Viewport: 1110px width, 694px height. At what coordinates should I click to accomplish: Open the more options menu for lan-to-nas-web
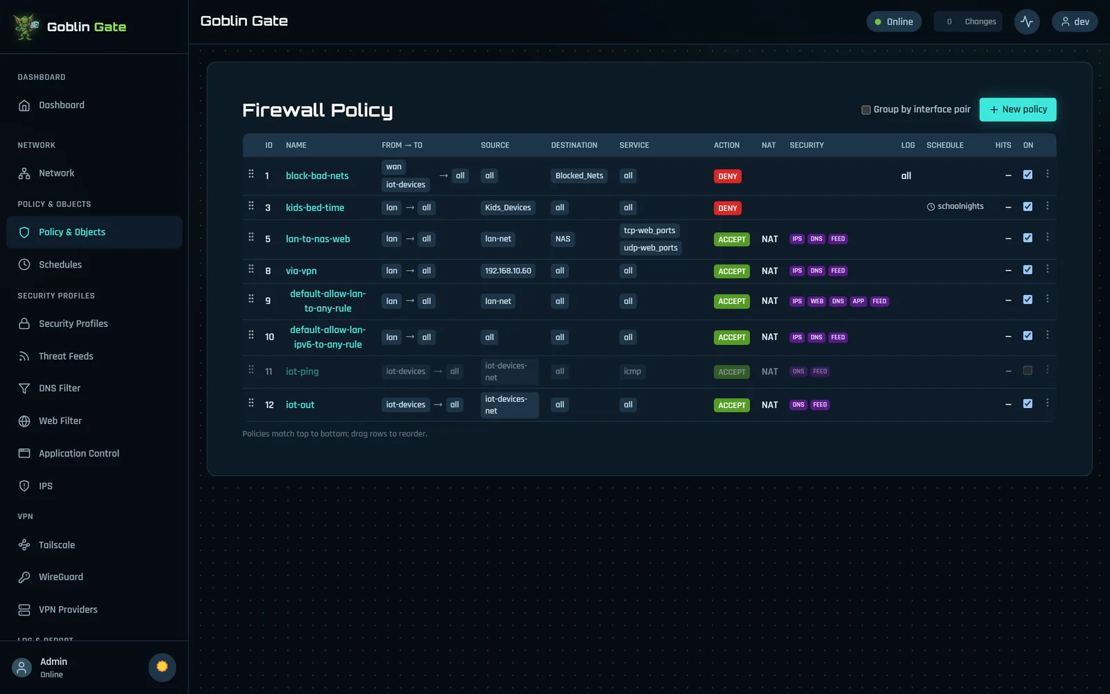point(1048,237)
